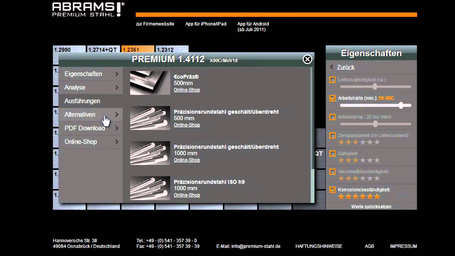Click the info@premium-stahl.de email address
This screenshot has width=455, height=256.
click(x=256, y=246)
